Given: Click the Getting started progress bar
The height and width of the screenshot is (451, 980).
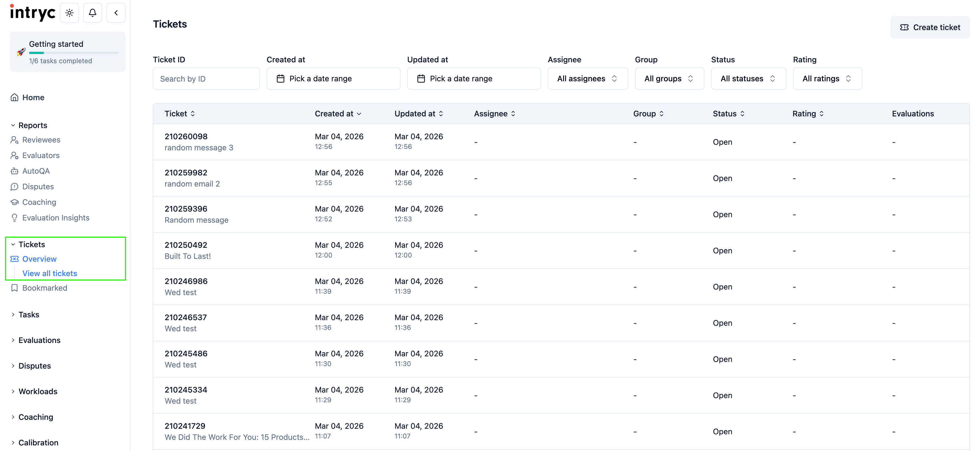Looking at the screenshot, I should coord(74,53).
